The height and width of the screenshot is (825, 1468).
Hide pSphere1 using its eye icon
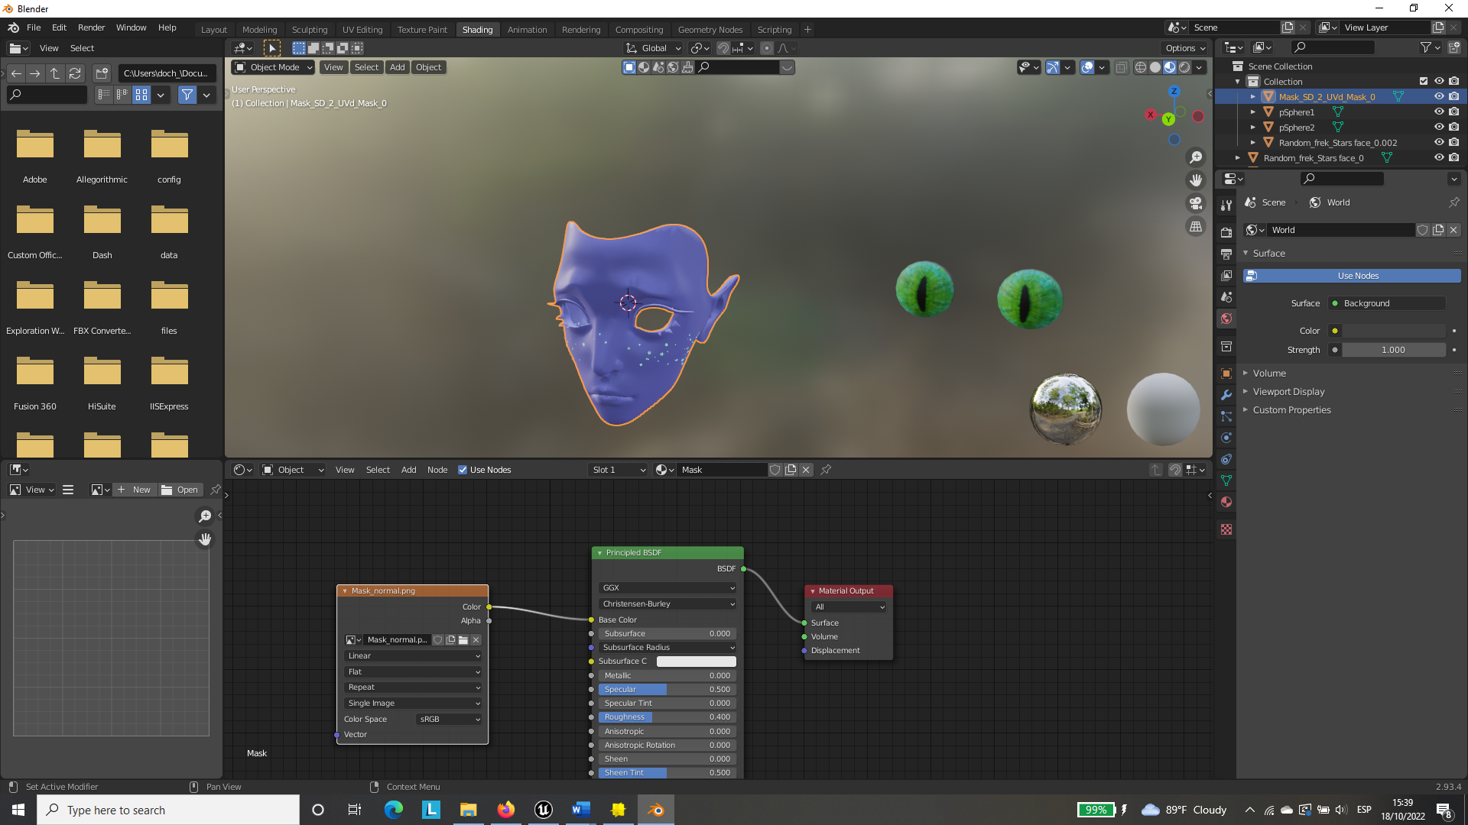pos(1439,112)
